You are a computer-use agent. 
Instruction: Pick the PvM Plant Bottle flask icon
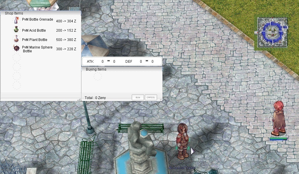pyautogui.click(x=17, y=39)
